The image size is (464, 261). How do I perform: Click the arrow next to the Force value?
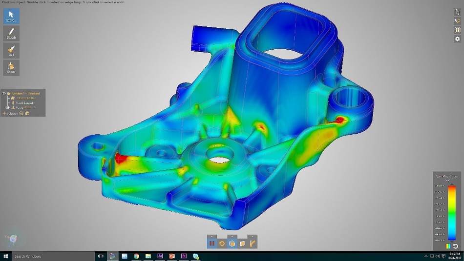coord(35,108)
